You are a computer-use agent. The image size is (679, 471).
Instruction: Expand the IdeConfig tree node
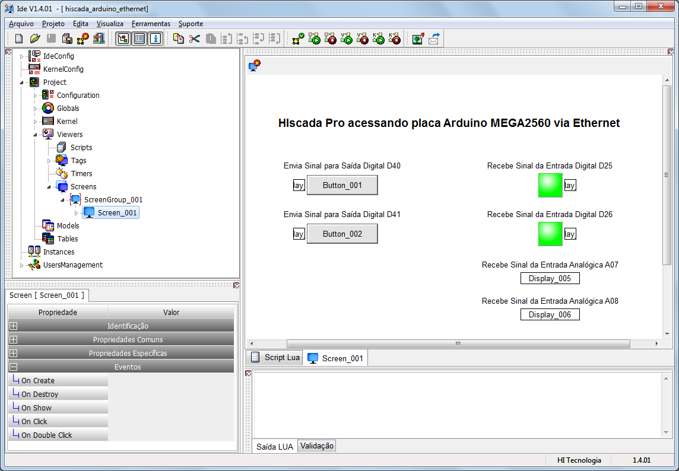[x=21, y=56]
